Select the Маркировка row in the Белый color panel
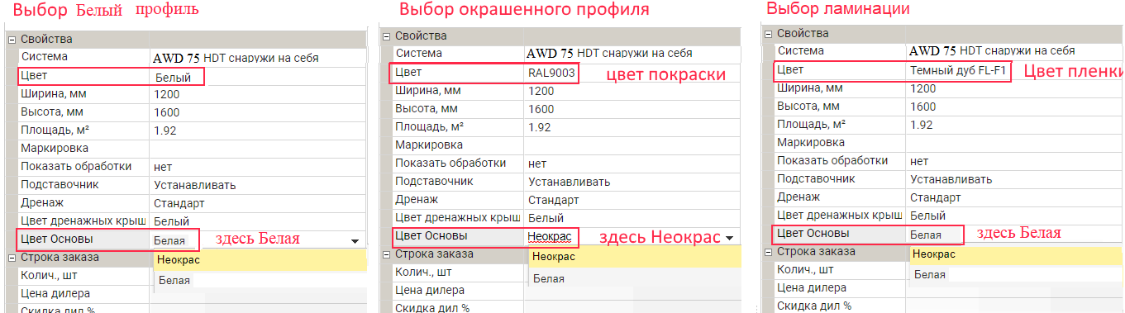This screenshot has width=1125, height=313. point(191,149)
